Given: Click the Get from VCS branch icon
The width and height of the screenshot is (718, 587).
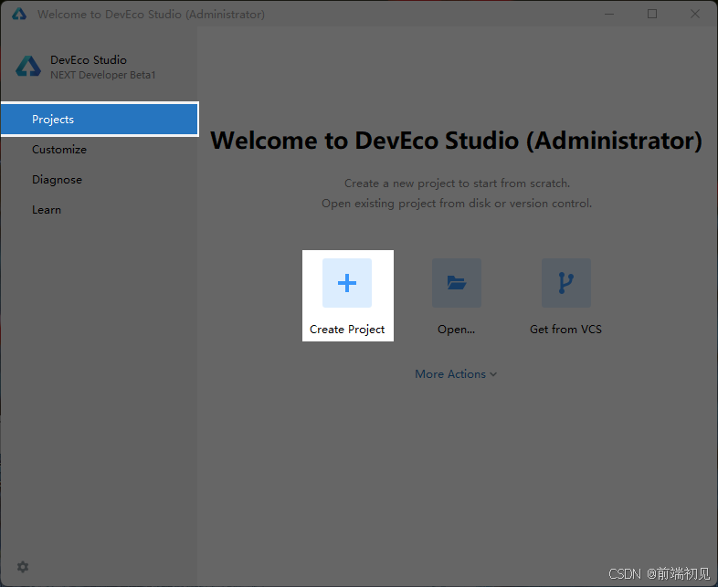Looking at the screenshot, I should [566, 283].
